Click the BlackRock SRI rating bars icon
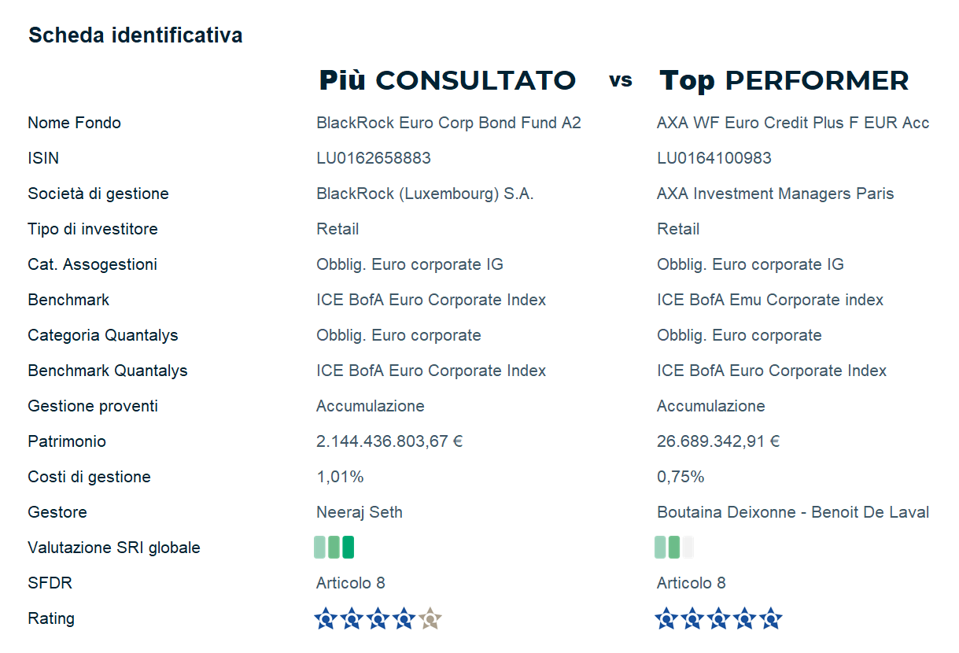 point(334,547)
